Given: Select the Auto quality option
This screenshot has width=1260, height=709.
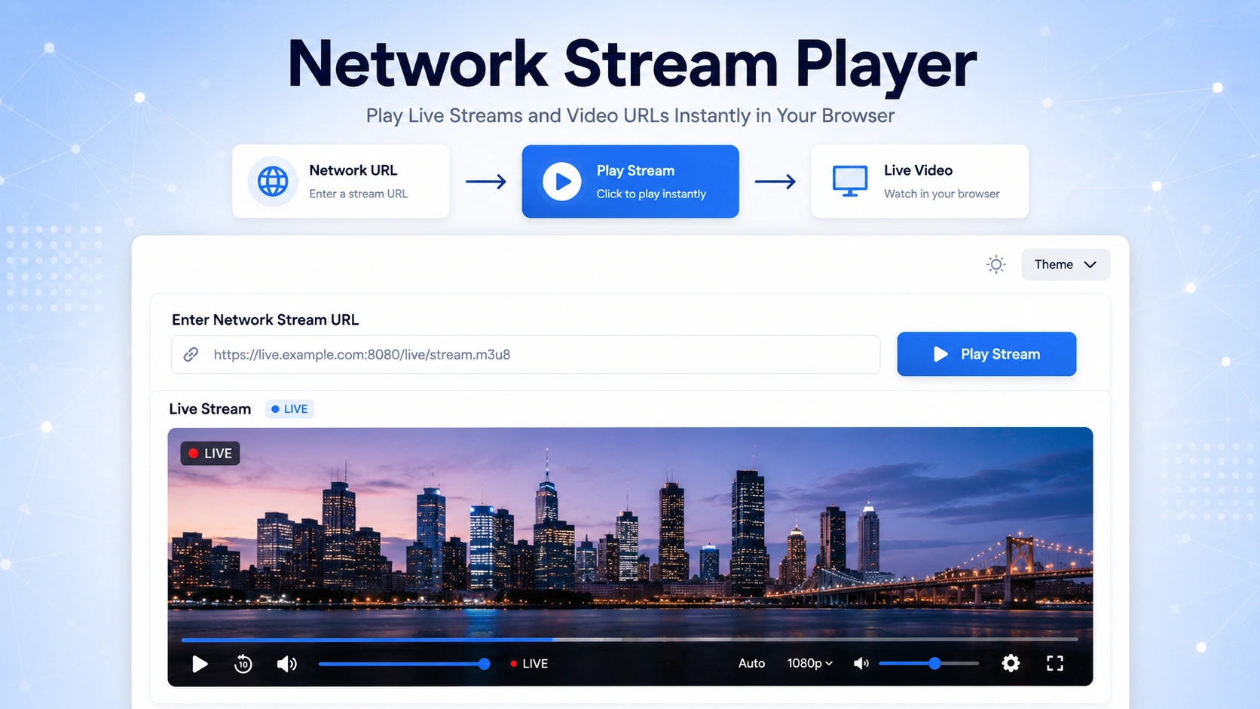Looking at the screenshot, I should (751, 664).
